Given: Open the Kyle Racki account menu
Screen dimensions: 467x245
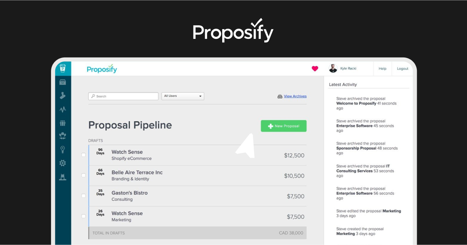Looking at the screenshot, I should pos(342,68).
